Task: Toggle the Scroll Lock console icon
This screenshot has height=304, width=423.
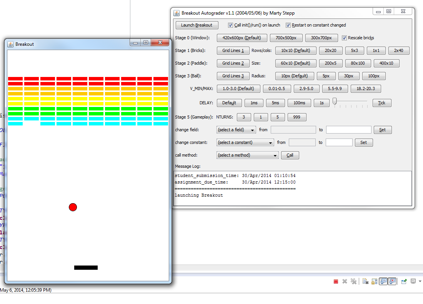Action: pyautogui.click(x=374, y=282)
